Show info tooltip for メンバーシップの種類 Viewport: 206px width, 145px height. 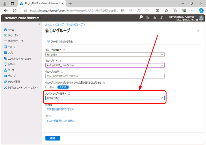pyautogui.click(x=69, y=93)
